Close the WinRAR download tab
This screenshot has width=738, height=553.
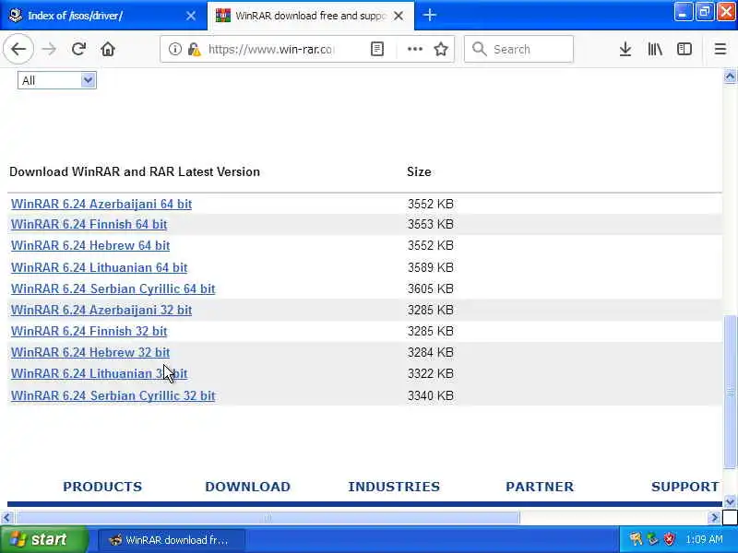(399, 16)
